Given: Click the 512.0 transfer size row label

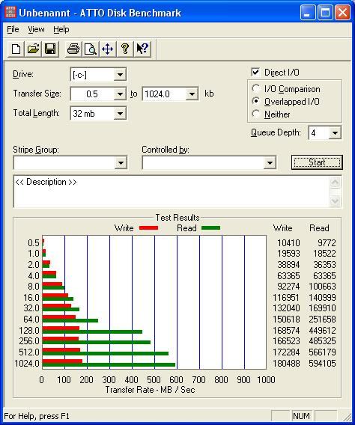Looking at the screenshot, I should (29, 352).
